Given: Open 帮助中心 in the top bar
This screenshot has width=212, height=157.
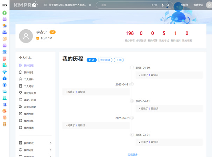Looking at the screenshot, I should (198, 5).
